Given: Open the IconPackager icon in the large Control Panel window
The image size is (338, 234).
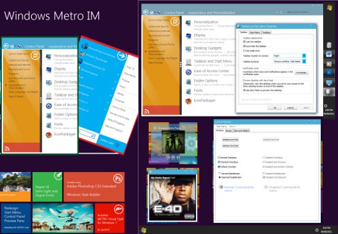Looking at the screenshot, I should (x=188, y=101).
